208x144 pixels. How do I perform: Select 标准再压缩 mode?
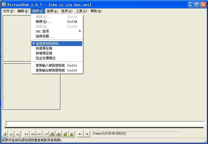tap(57, 53)
